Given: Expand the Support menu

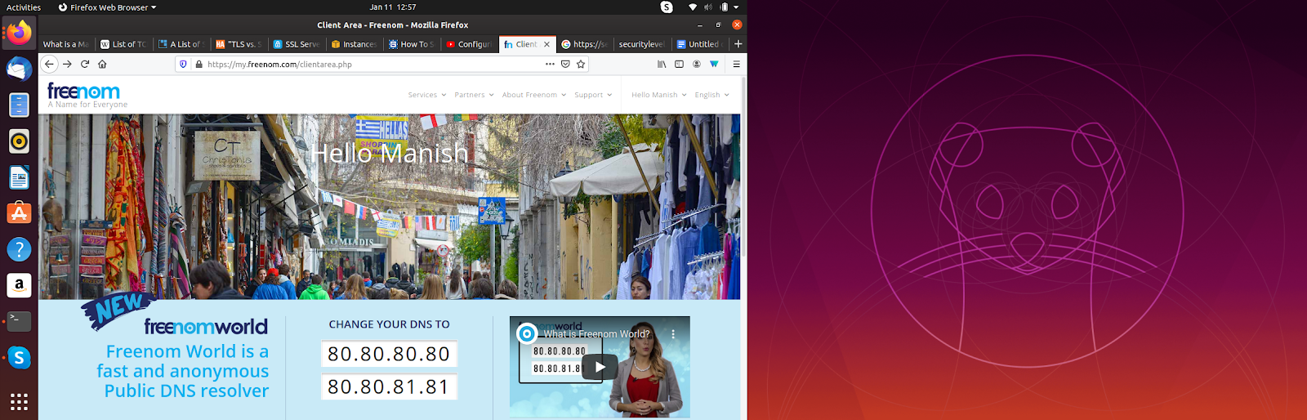Looking at the screenshot, I should tap(593, 95).
